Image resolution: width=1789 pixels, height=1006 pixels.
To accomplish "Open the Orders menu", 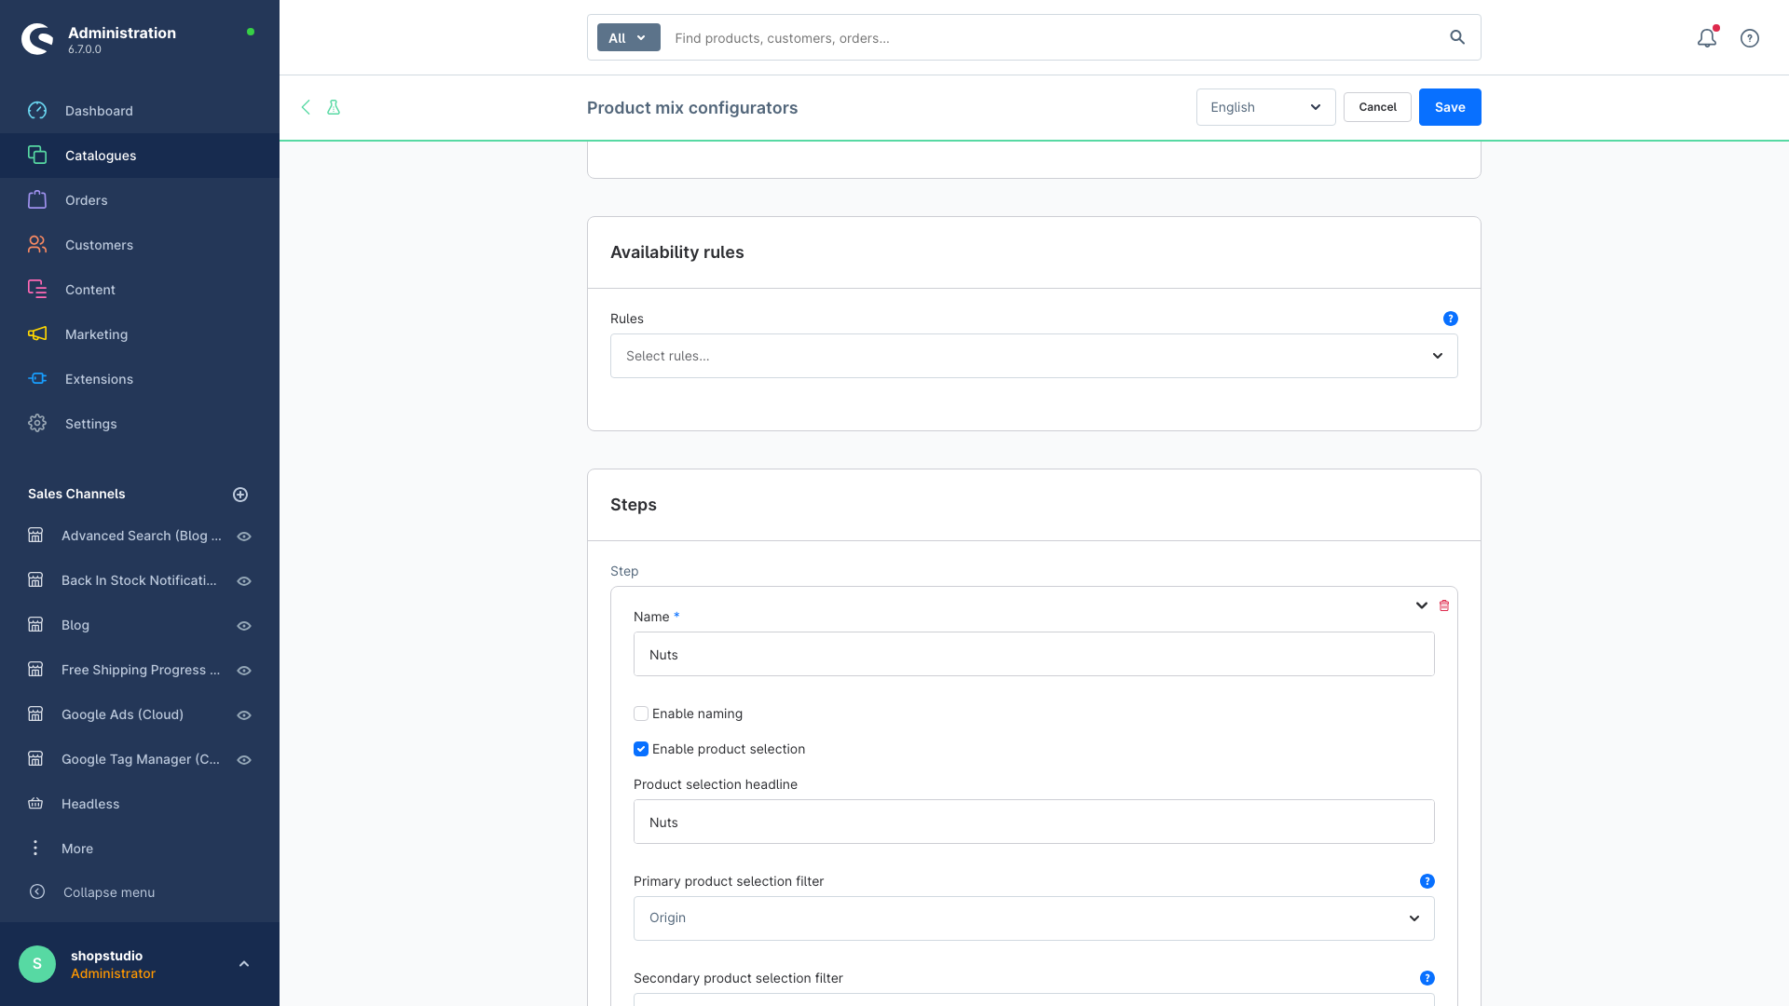I will (140, 200).
